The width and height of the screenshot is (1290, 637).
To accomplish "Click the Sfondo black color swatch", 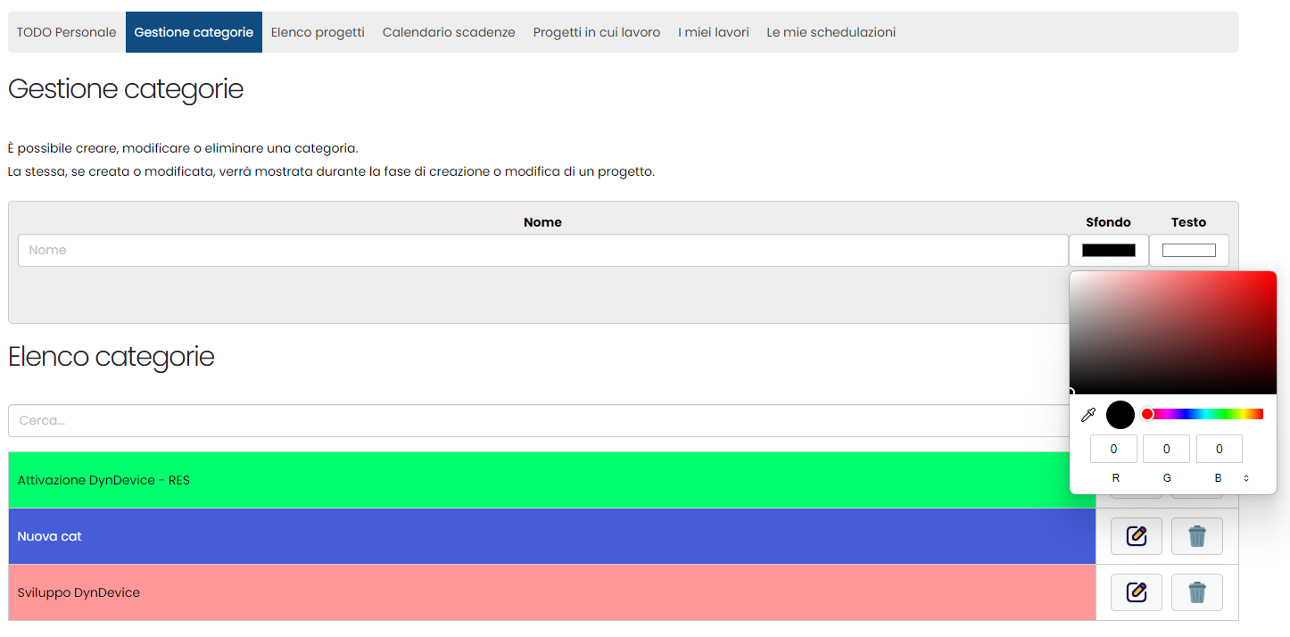I will tap(1108, 251).
